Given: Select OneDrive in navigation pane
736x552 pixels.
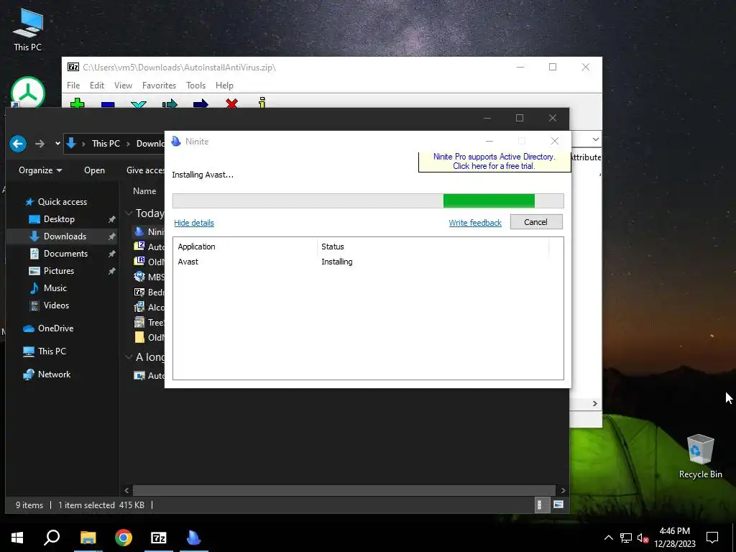Looking at the screenshot, I should 55,328.
